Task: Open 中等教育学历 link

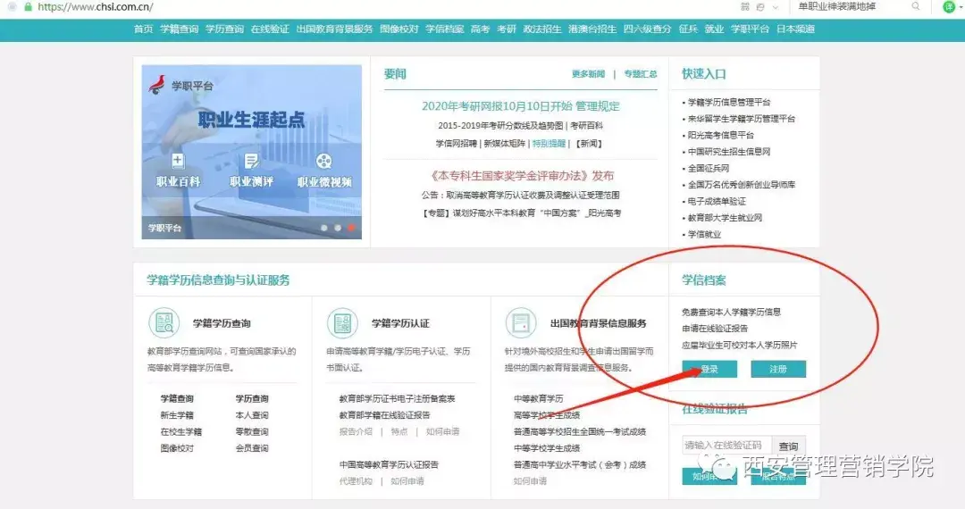Action: click(539, 399)
